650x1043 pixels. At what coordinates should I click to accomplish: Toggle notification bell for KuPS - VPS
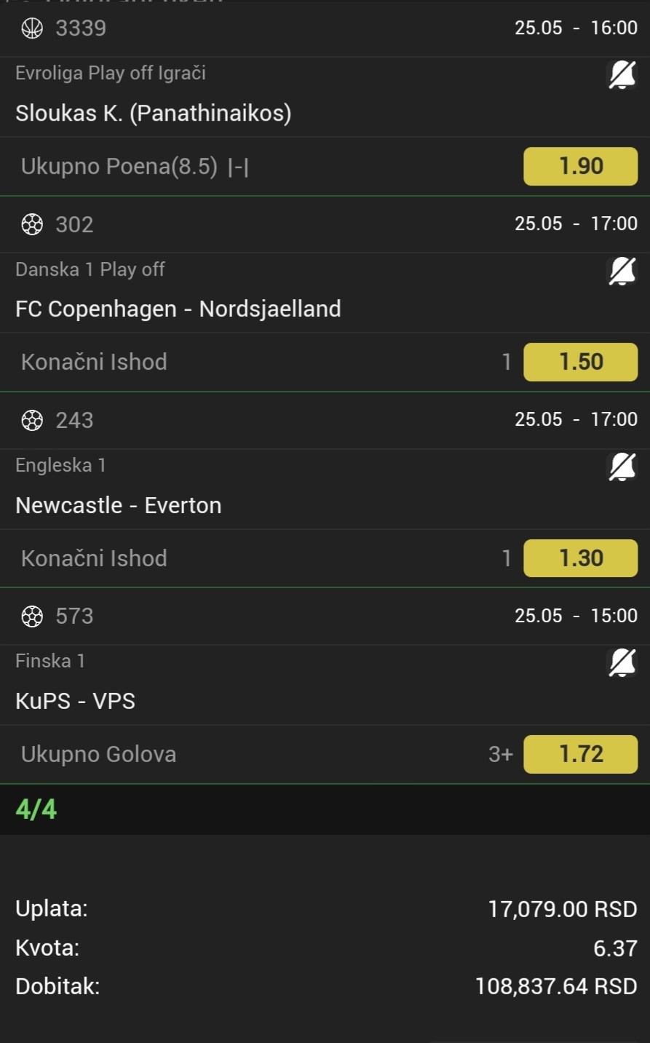[x=622, y=663]
